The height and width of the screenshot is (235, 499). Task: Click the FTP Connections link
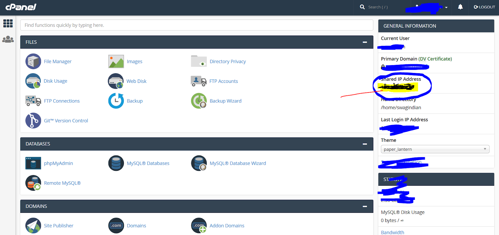62,101
